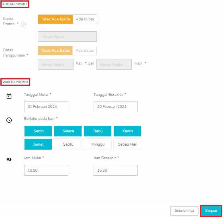The height and width of the screenshot is (217, 223).
Task: Switch to Ada Kuota option
Action: pos(85,19)
